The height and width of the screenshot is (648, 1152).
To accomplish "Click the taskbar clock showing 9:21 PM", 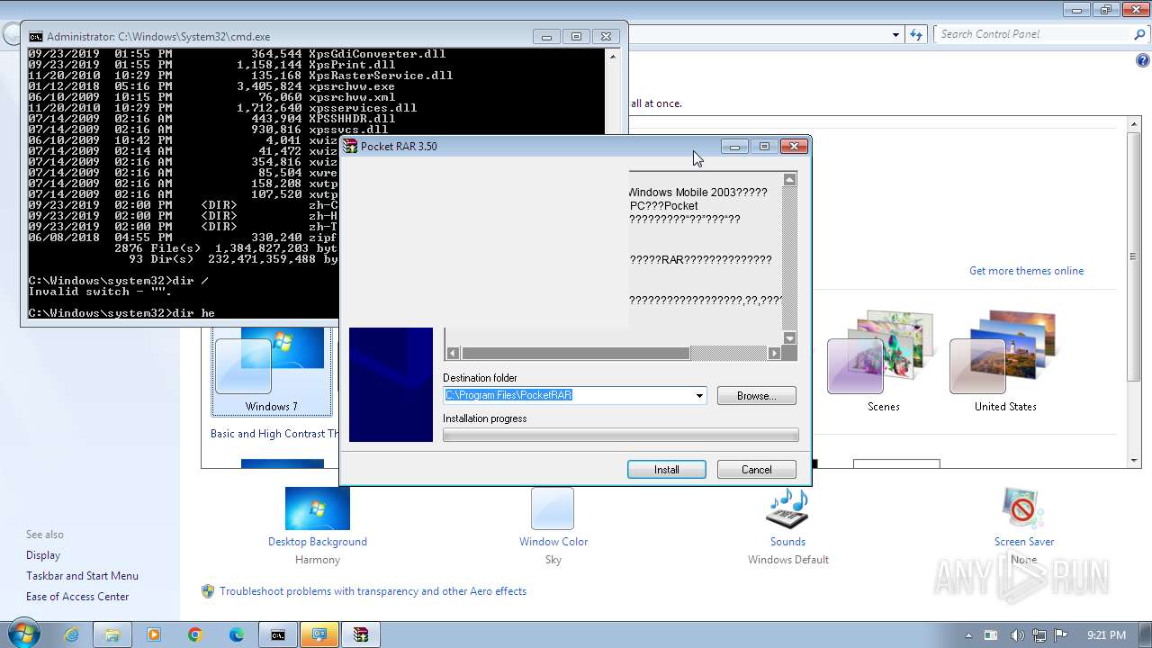I will 1106,634.
